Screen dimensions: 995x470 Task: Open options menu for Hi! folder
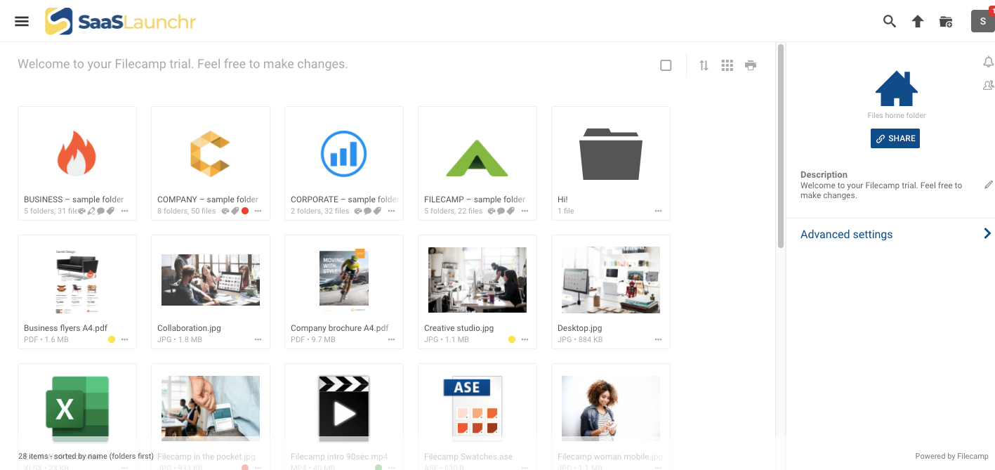point(658,211)
